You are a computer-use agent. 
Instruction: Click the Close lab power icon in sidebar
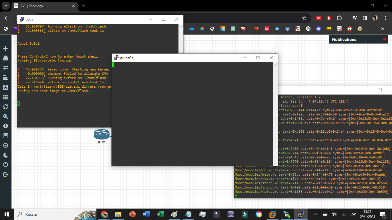(x=5, y=165)
